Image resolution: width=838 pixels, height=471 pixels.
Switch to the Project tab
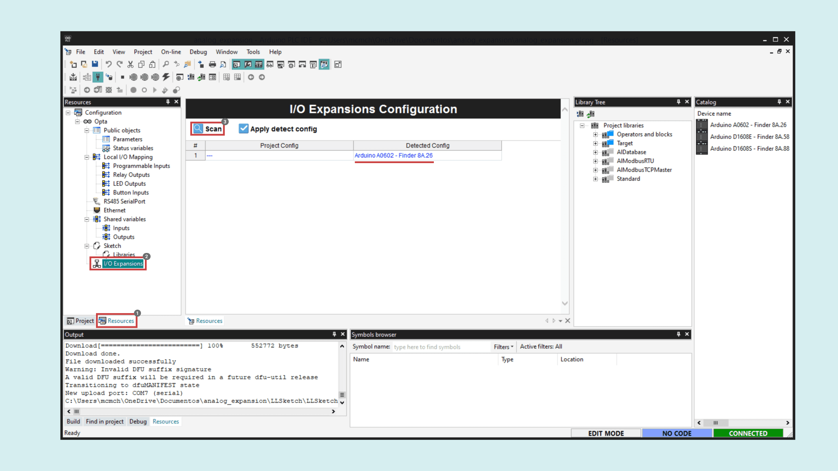80,321
